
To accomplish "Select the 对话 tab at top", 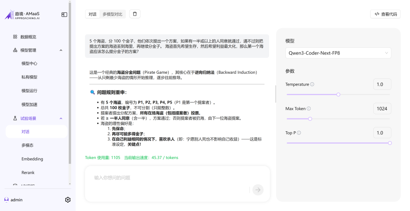I will point(92,14).
